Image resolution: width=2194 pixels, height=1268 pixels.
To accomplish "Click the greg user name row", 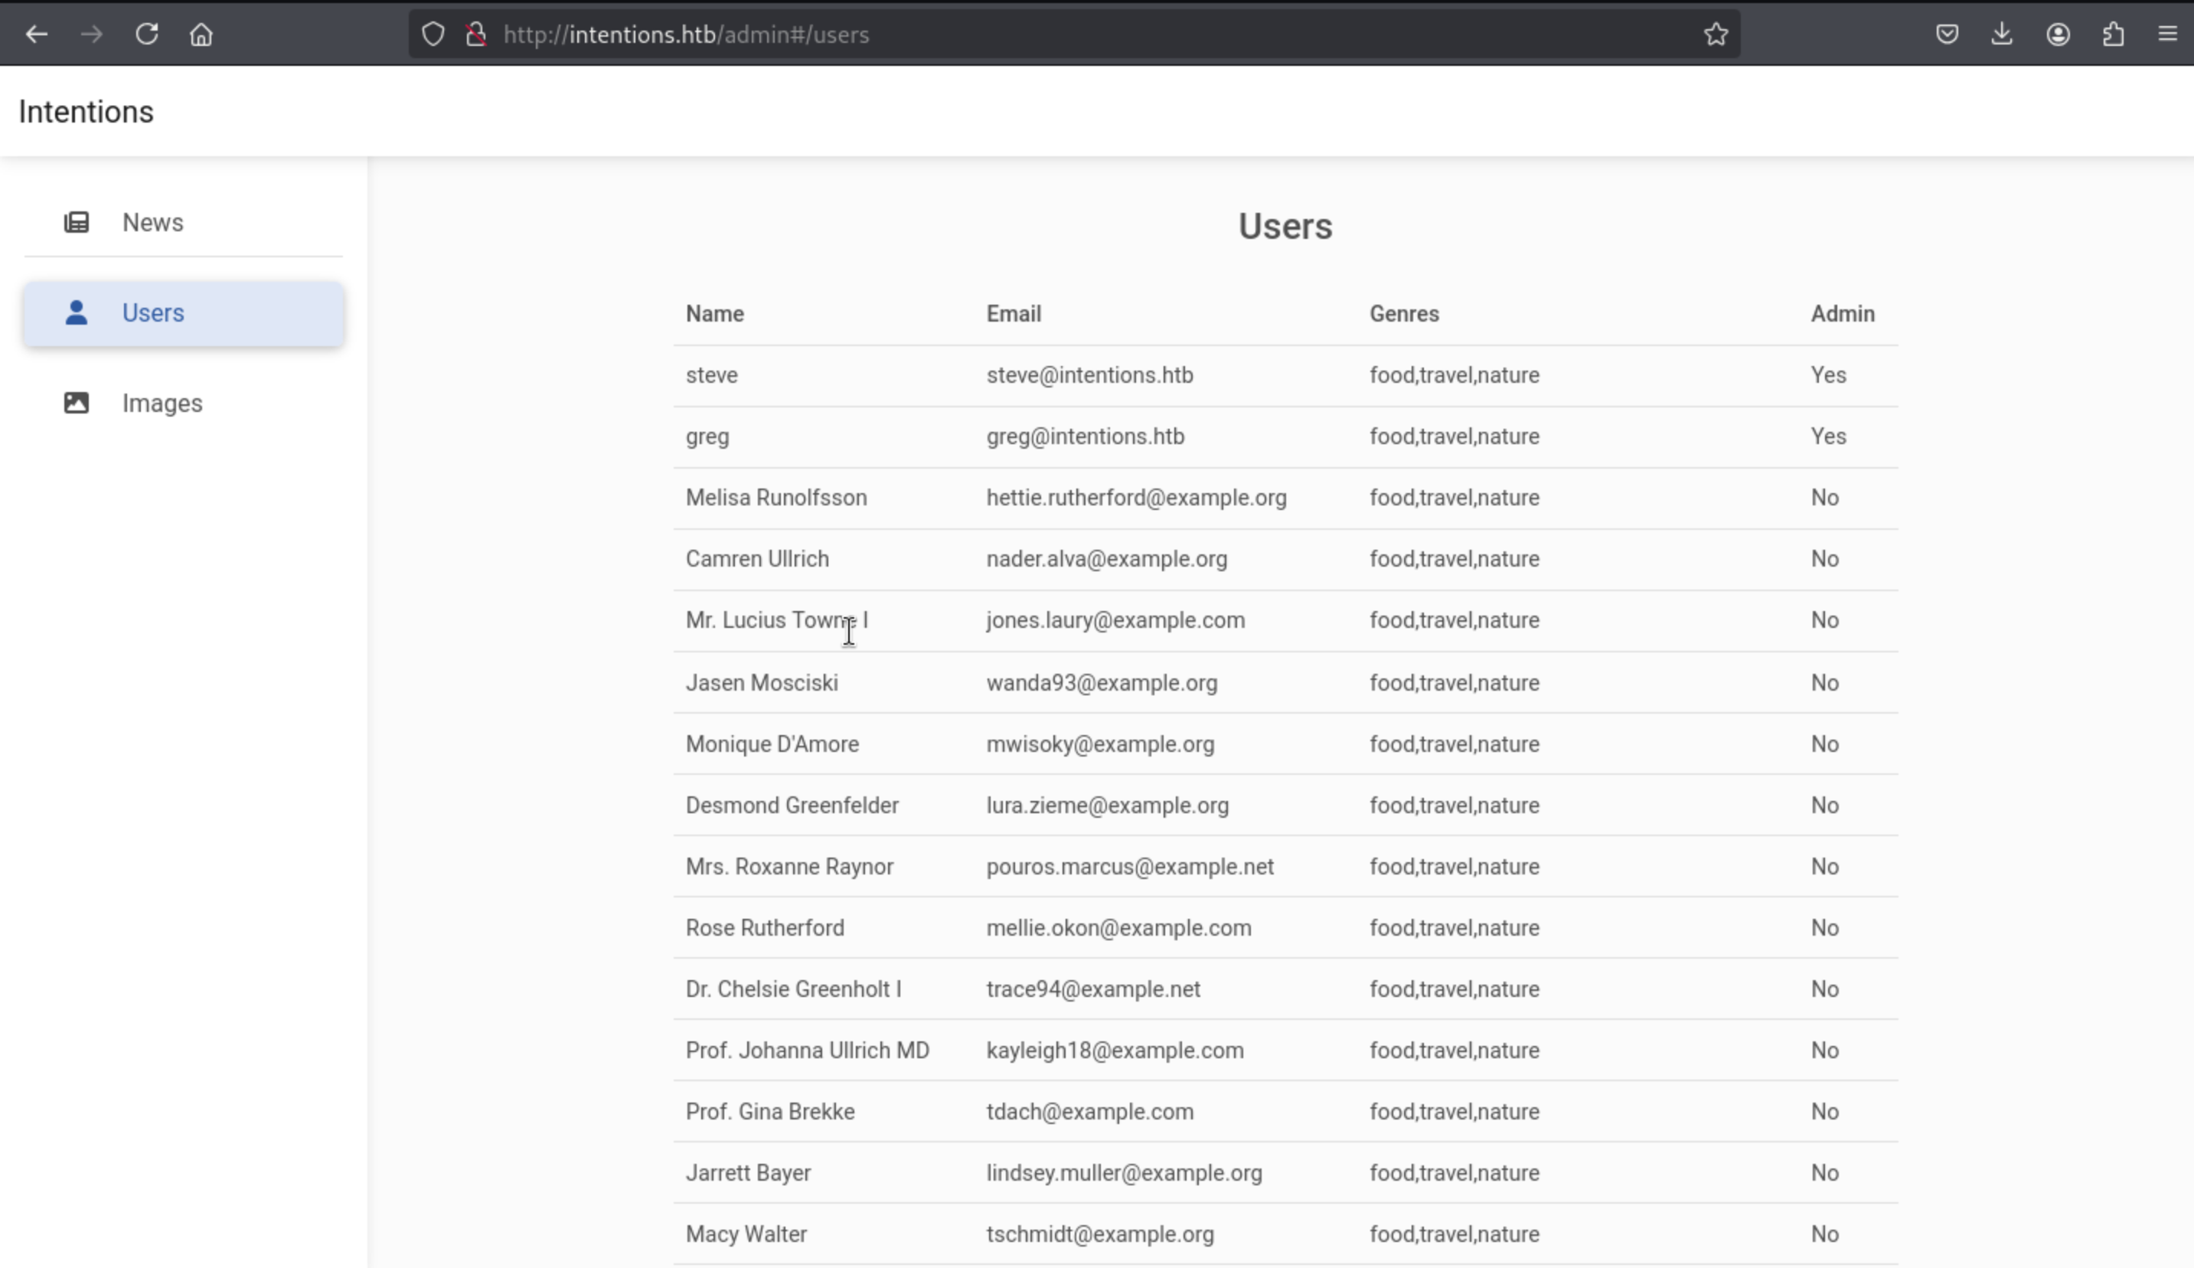I will coord(707,436).
